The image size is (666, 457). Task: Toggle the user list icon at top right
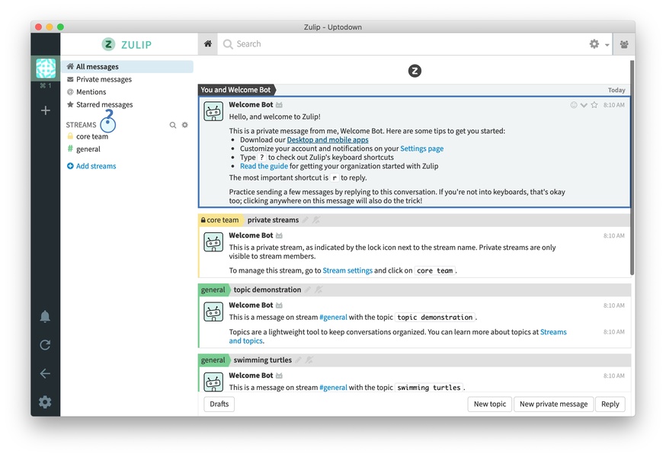click(x=624, y=44)
